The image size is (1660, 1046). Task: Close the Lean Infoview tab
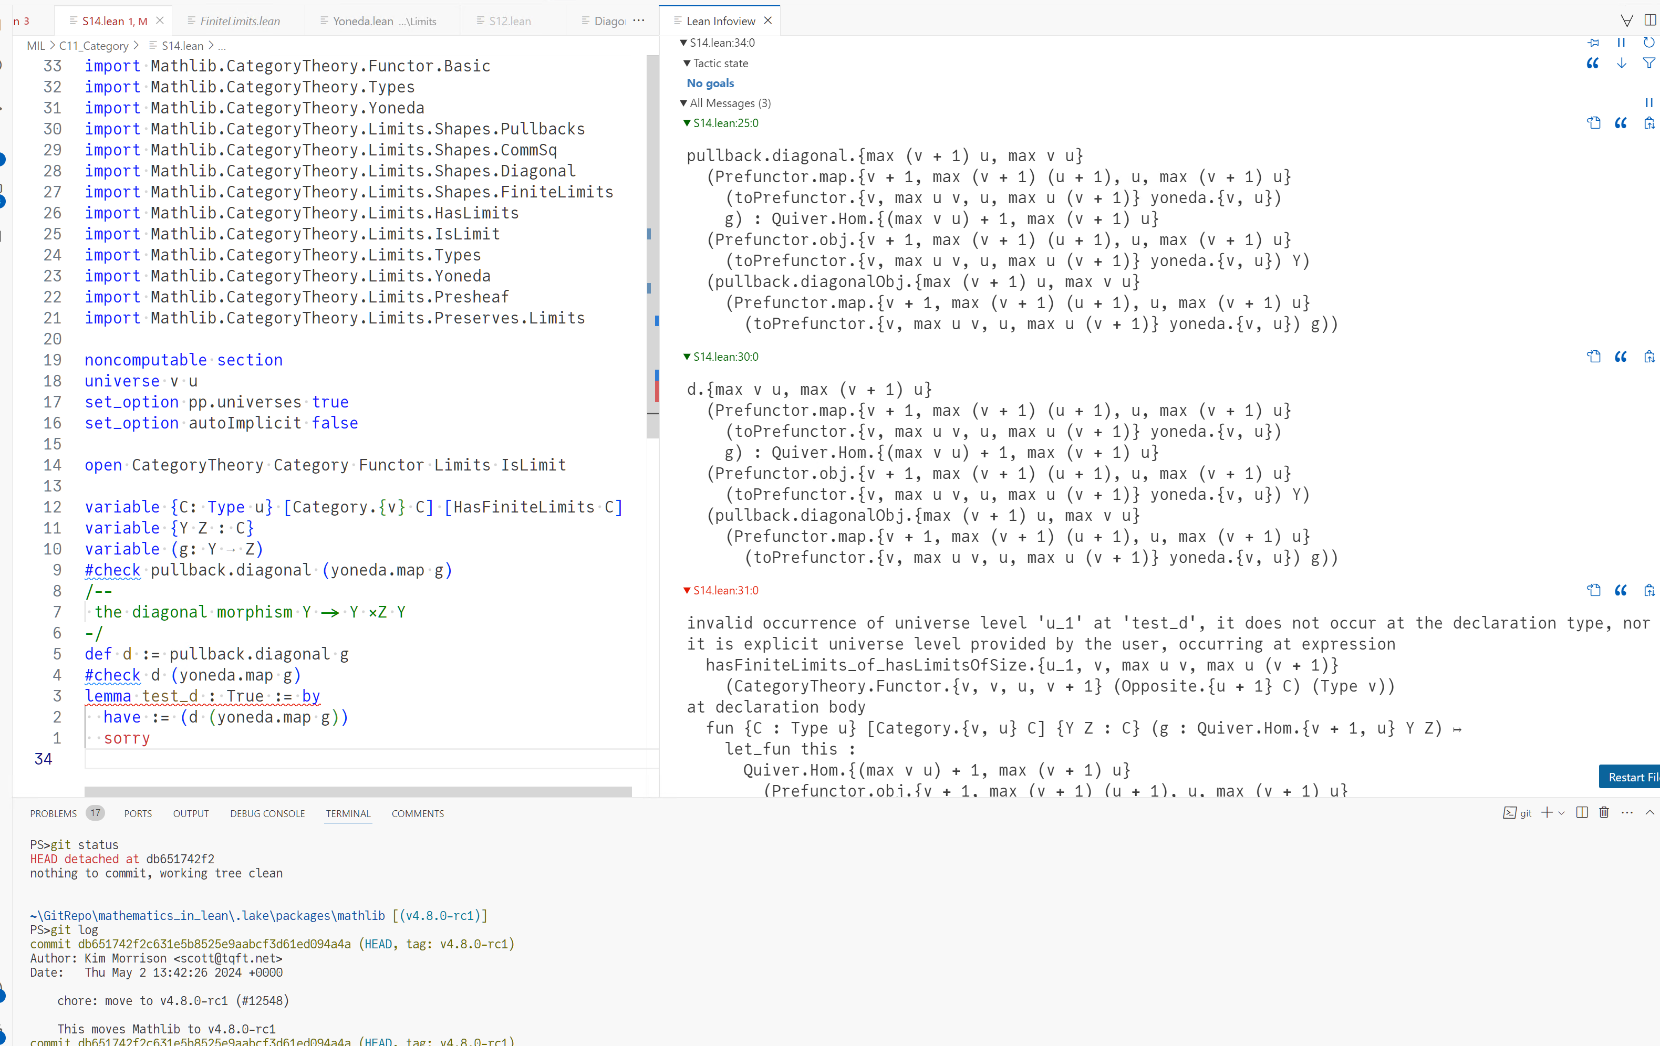point(768,20)
